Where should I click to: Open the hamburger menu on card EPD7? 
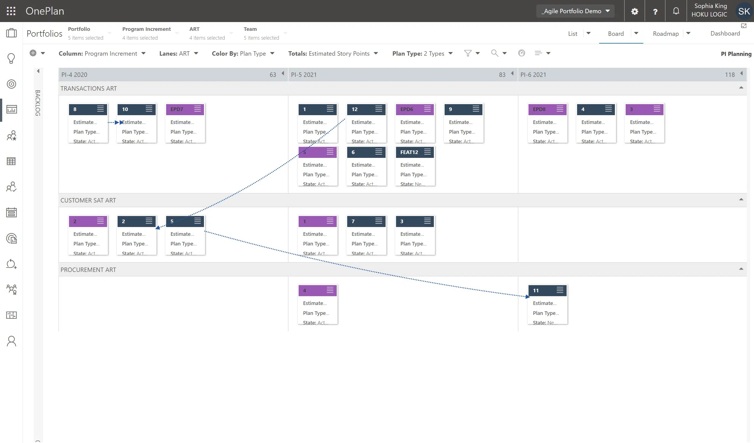(198, 109)
